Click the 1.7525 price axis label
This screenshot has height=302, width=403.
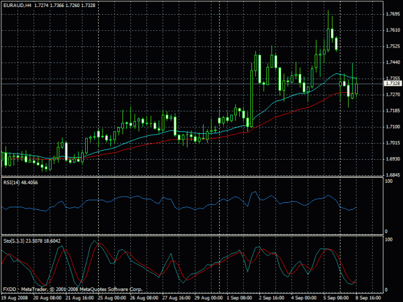point(393,46)
